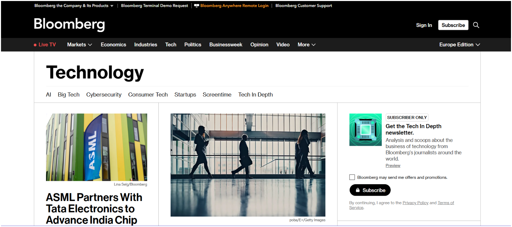
Task: Open the Opinion section
Action: tap(259, 45)
